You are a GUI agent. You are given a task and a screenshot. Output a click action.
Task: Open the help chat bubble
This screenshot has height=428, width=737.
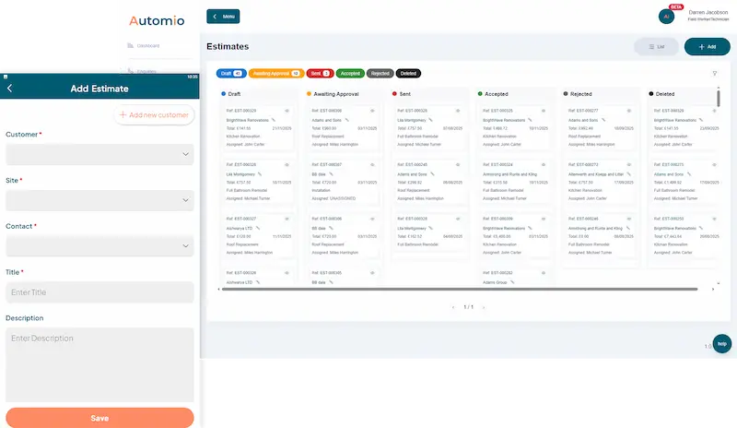tap(722, 344)
